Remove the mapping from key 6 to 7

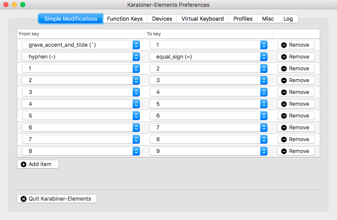click(x=296, y=128)
